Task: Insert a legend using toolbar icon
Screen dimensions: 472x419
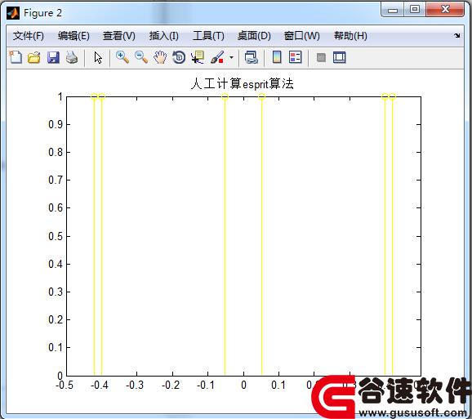Action: click(296, 57)
